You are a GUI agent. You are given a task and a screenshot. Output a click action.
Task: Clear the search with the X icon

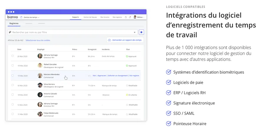135,32
